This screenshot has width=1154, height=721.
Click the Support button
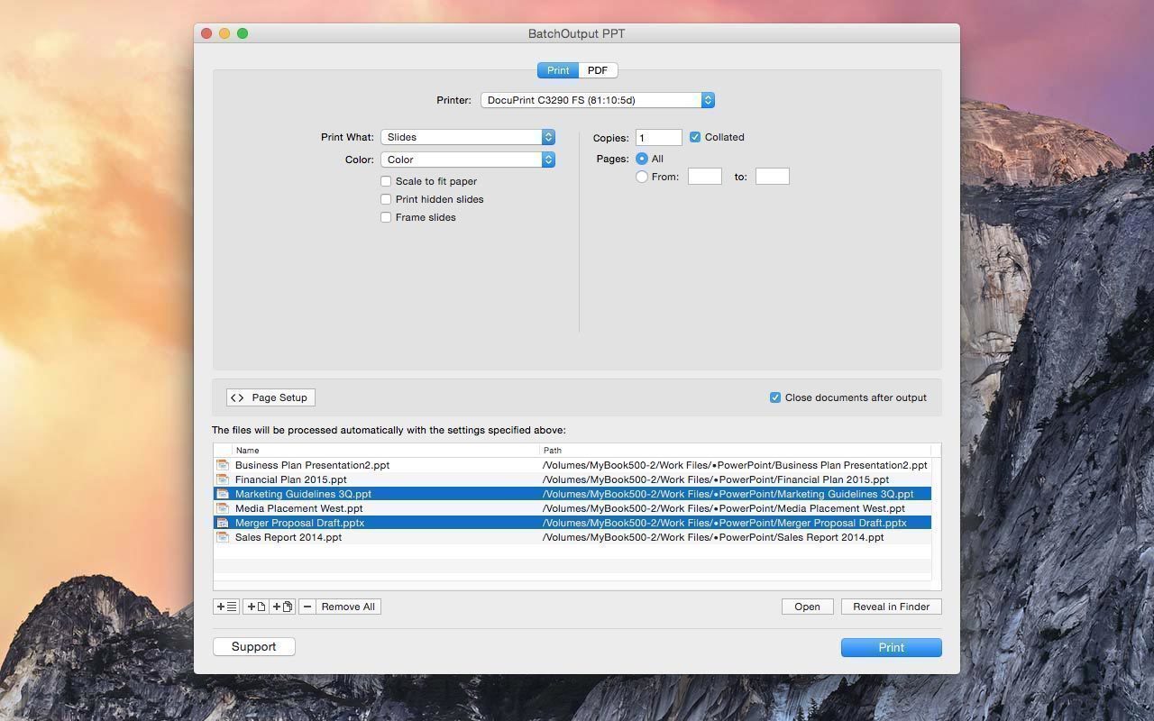(254, 646)
